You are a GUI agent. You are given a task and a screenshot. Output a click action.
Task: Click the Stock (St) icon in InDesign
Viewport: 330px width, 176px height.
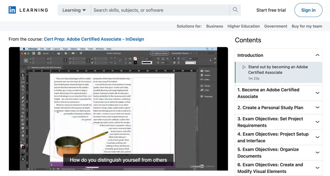39,53
